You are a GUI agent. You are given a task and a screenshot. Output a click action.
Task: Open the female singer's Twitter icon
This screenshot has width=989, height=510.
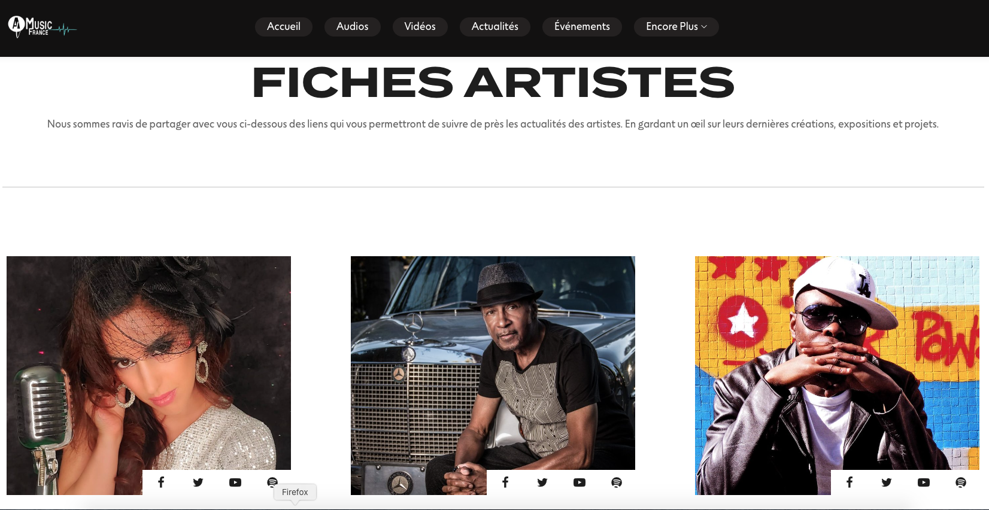coord(198,482)
